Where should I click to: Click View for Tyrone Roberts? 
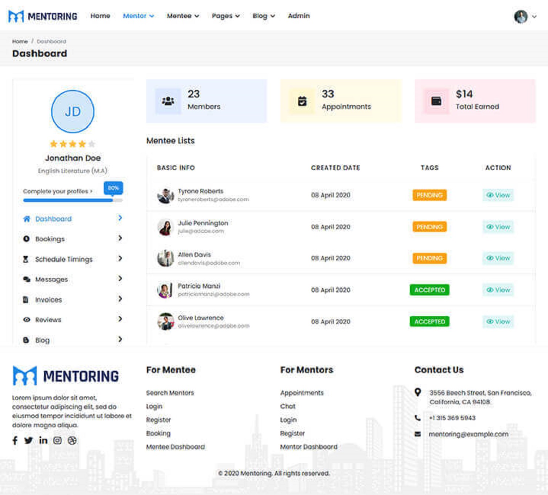click(498, 195)
